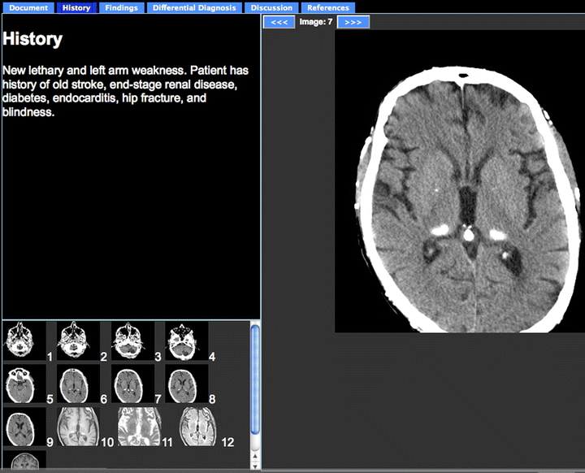Show thumbnail image 5

click(22, 384)
